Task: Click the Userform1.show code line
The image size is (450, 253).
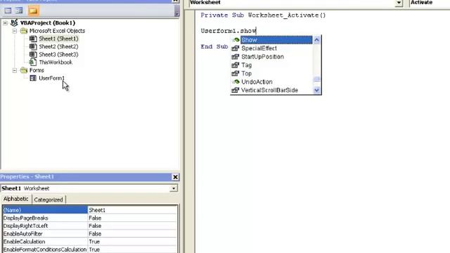Action: pyautogui.click(x=229, y=31)
